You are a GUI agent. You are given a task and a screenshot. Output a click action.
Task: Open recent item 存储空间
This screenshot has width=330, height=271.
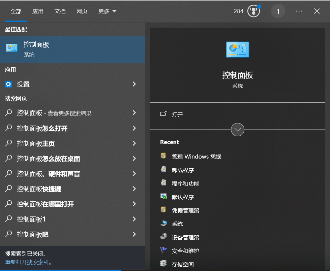coord(183,264)
